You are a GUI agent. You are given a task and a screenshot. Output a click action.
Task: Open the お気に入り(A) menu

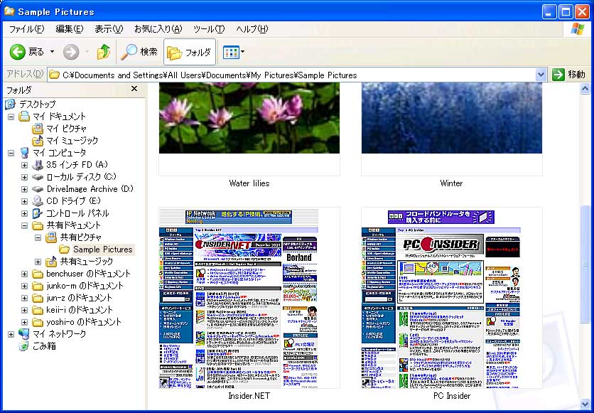[x=158, y=29]
